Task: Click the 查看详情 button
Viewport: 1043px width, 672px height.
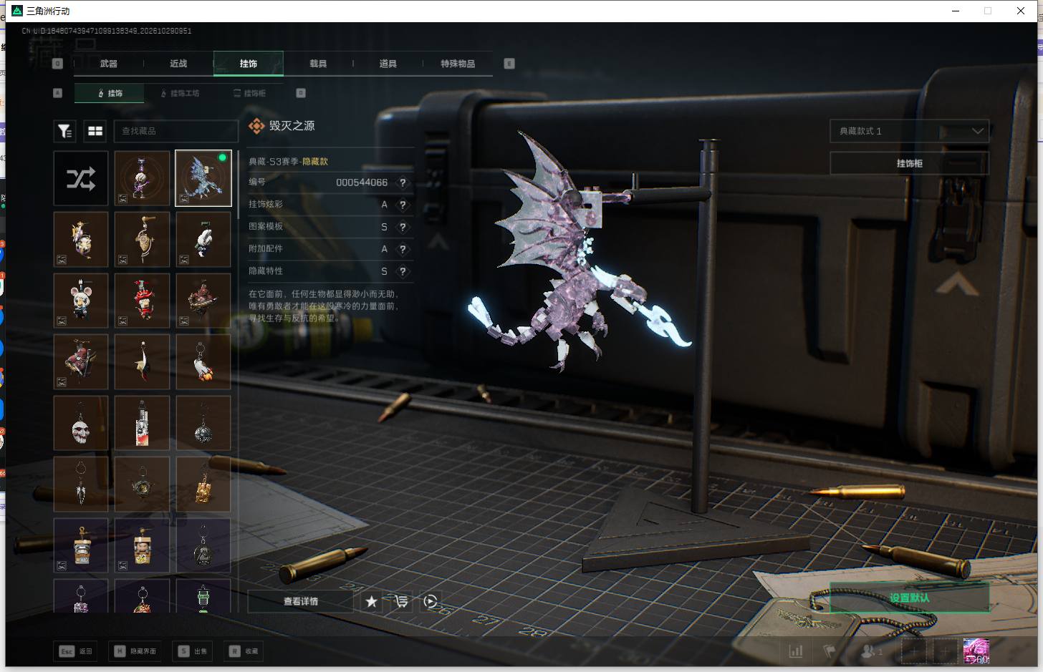Action: pyautogui.click(x=301, y=601)
